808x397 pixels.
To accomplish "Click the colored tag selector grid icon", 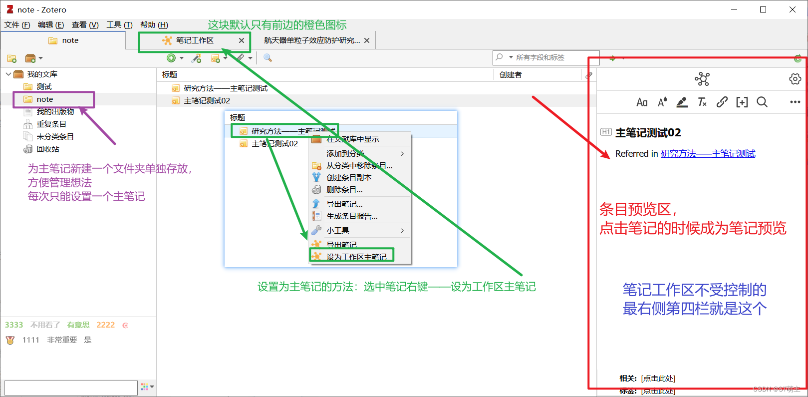I will coord(145,387).
